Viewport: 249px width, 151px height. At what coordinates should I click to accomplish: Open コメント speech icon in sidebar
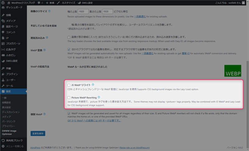pos(3,32)
